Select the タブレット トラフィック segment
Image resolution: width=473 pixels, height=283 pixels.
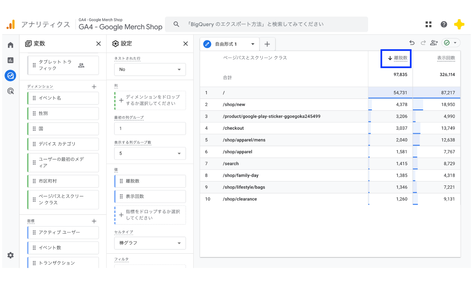[63, 65]
